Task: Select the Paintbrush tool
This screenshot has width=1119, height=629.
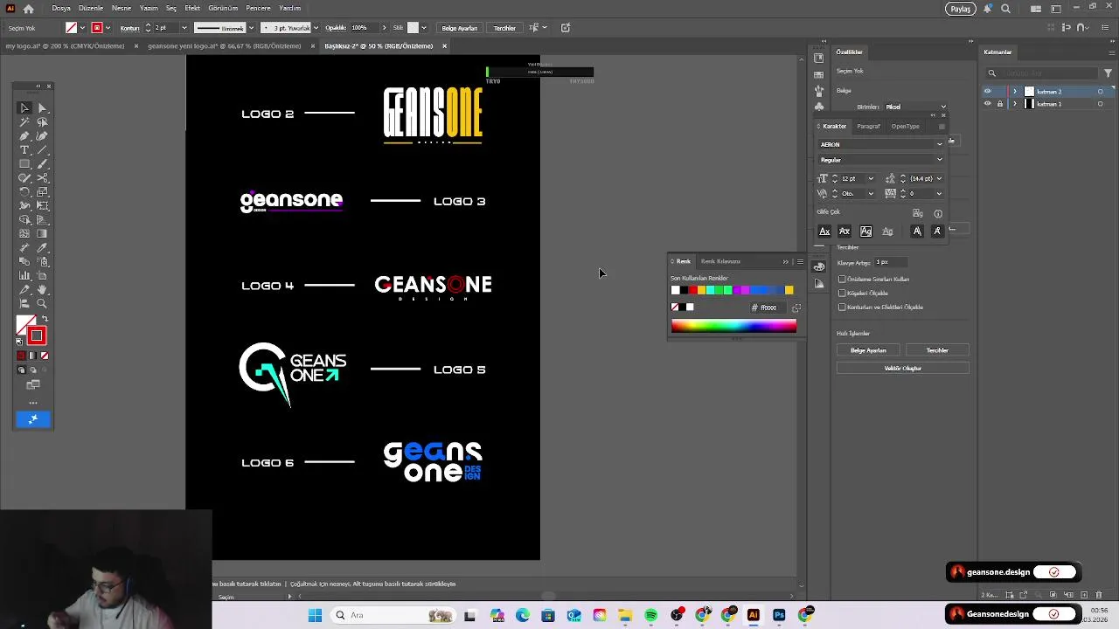Action: [42, 164]
